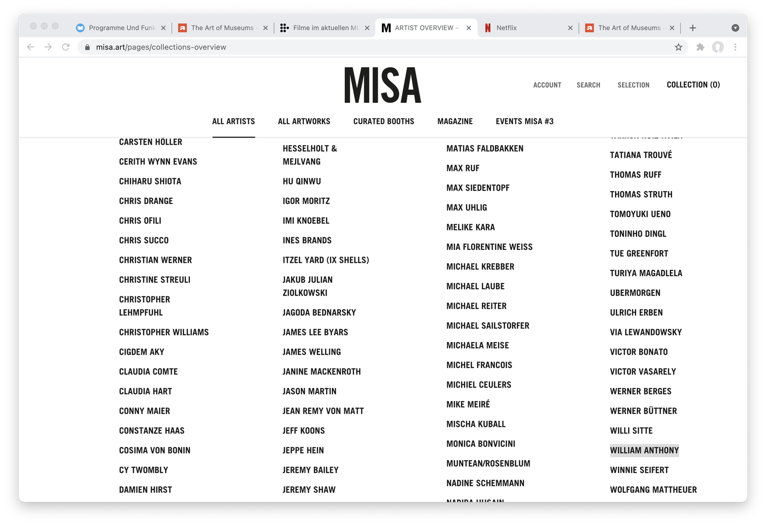Close the ARTIST OVERVIEW tab
The image size is (766, 525).
pyautogui.click(x=469, y=28)
